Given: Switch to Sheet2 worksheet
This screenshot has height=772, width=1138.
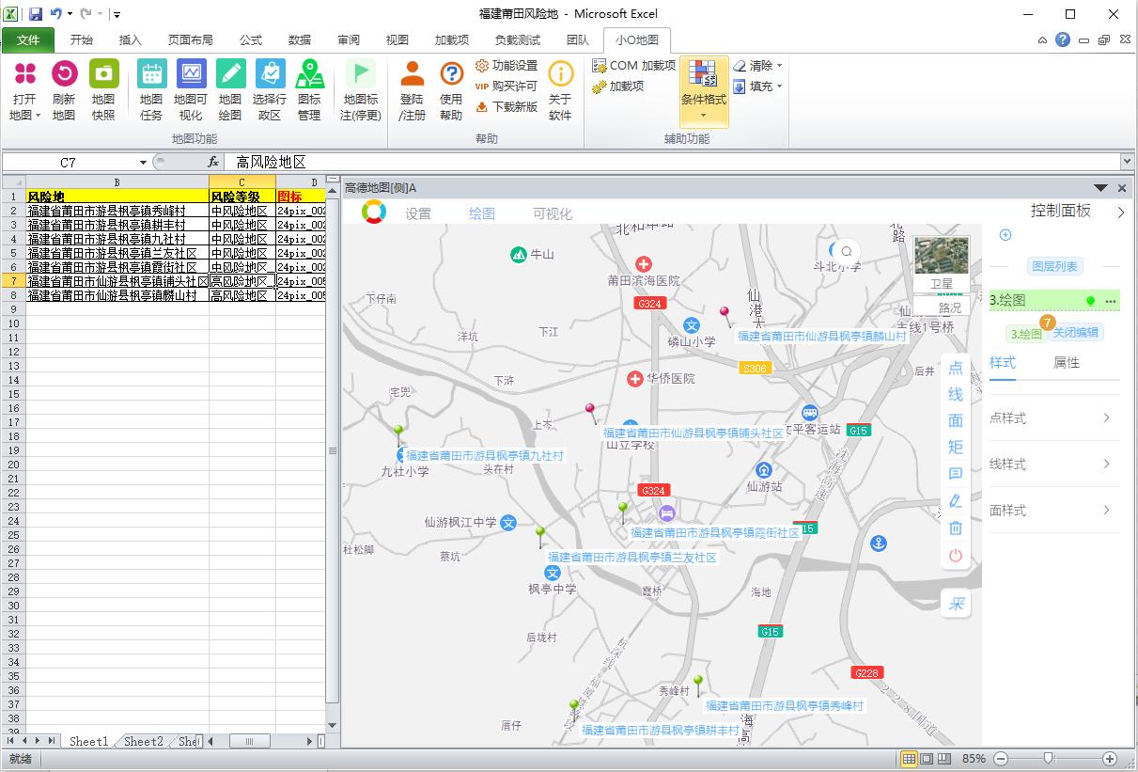Looking at the screenshot, I should point(141,741).
